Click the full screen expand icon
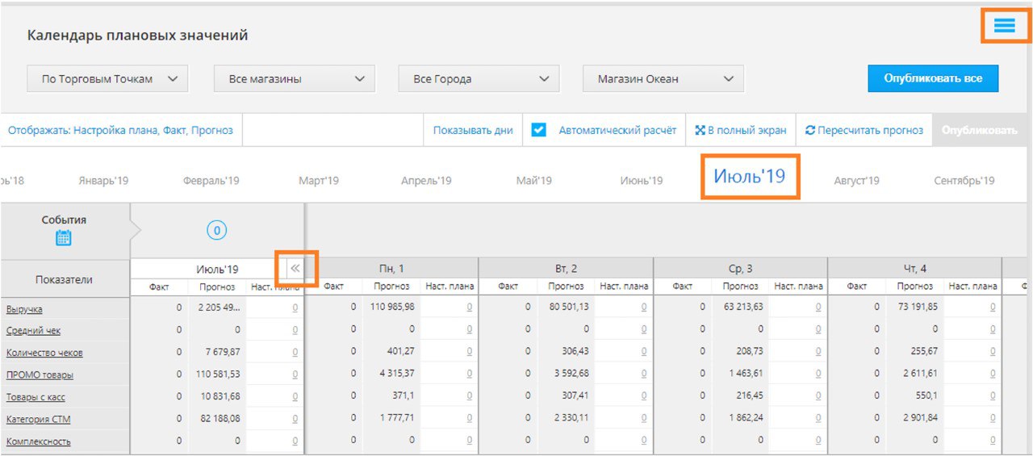The width and height of the screenshot is (1033, 456). click(700, 131)
